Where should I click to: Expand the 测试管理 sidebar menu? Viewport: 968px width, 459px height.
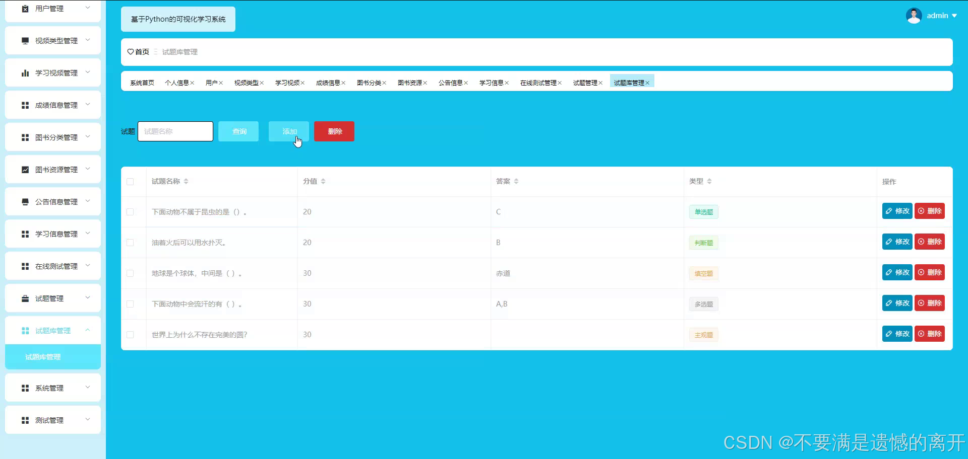point(52,420)
